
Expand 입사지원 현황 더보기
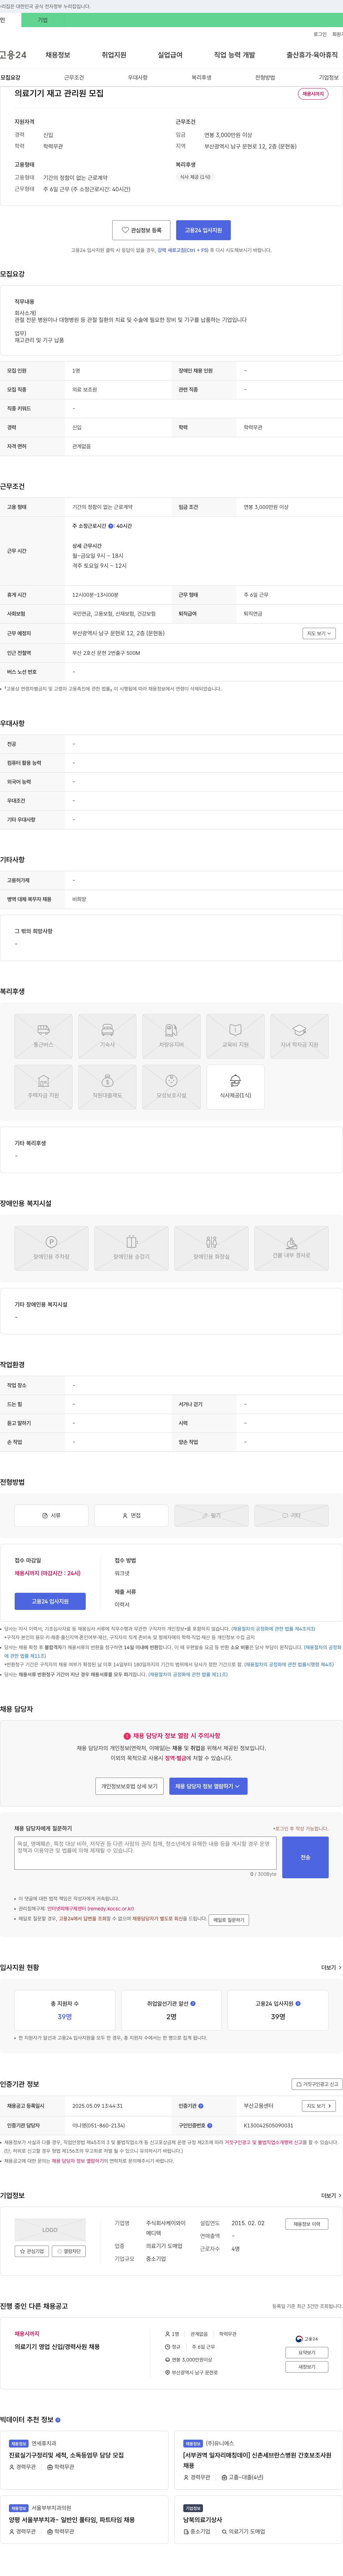pyautogui.click(x=331, y=1968)
